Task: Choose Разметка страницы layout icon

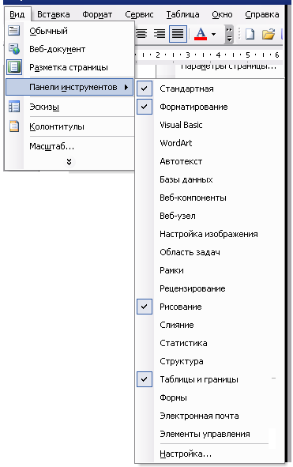Action: tap(14, 67)
